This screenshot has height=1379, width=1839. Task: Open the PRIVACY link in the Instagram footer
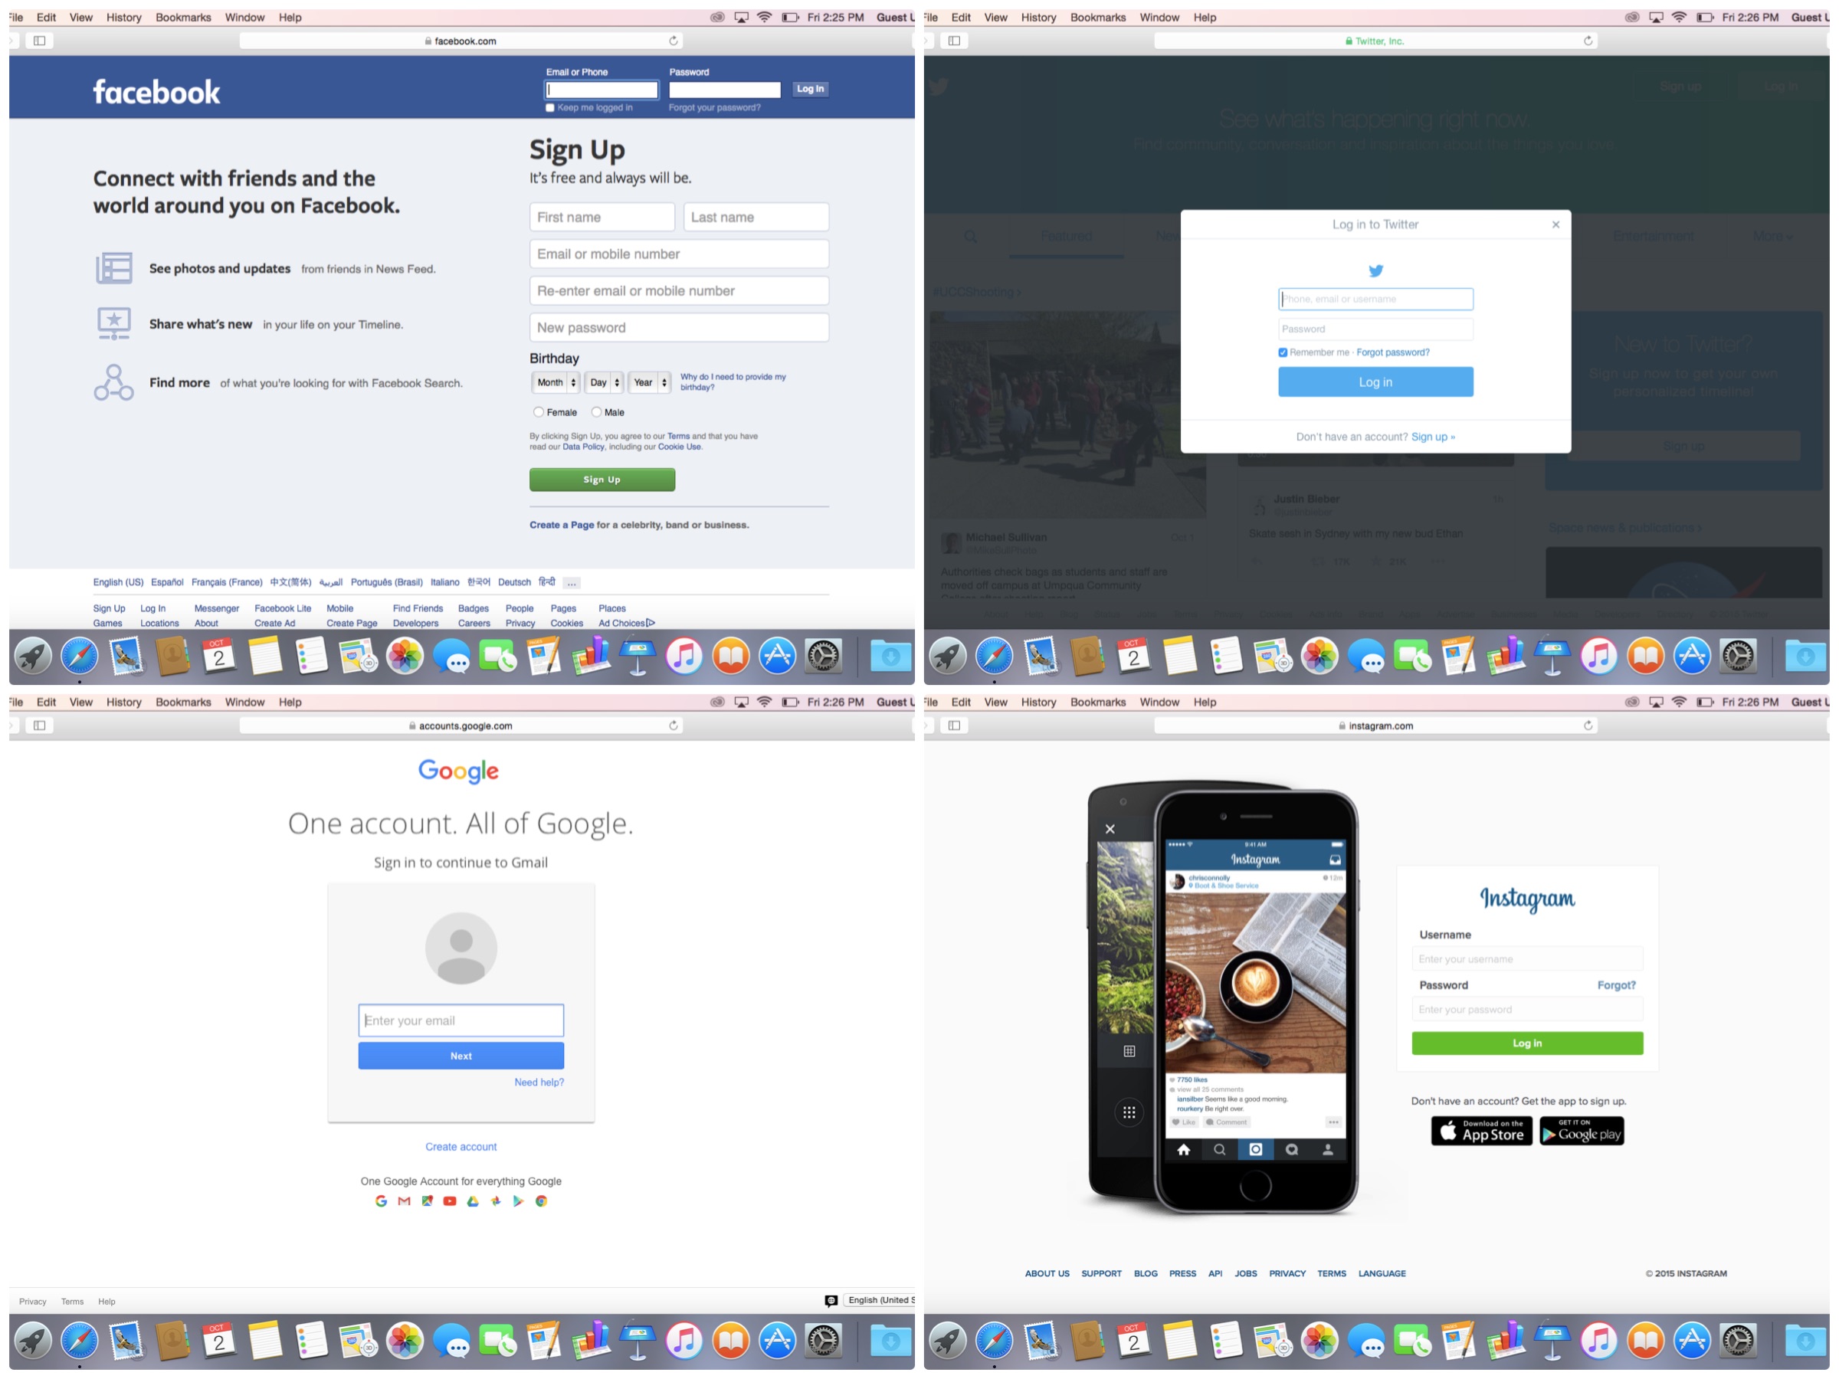pyautogui.click(x=1287, y=1273)
